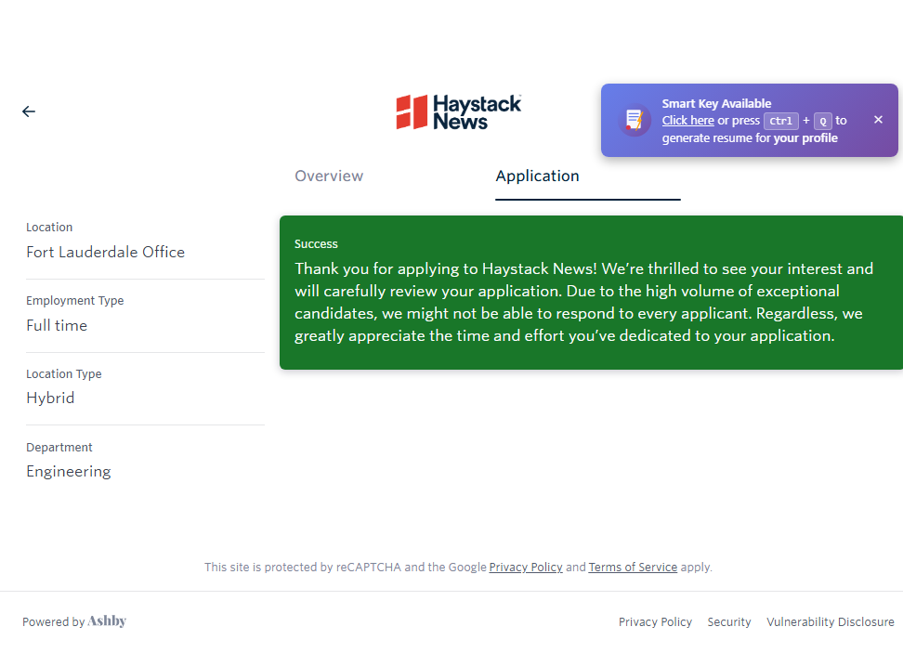Click the Ctrl key badge in popup
The image size is (903, 653).
tap(780, 121)
